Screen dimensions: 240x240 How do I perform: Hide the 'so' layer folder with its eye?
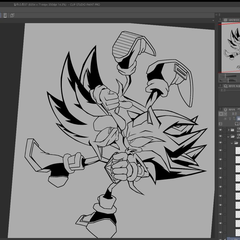pos(220,130)
